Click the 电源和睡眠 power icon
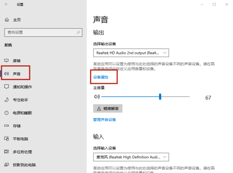The image size is (233, 173). click(6, 113)
